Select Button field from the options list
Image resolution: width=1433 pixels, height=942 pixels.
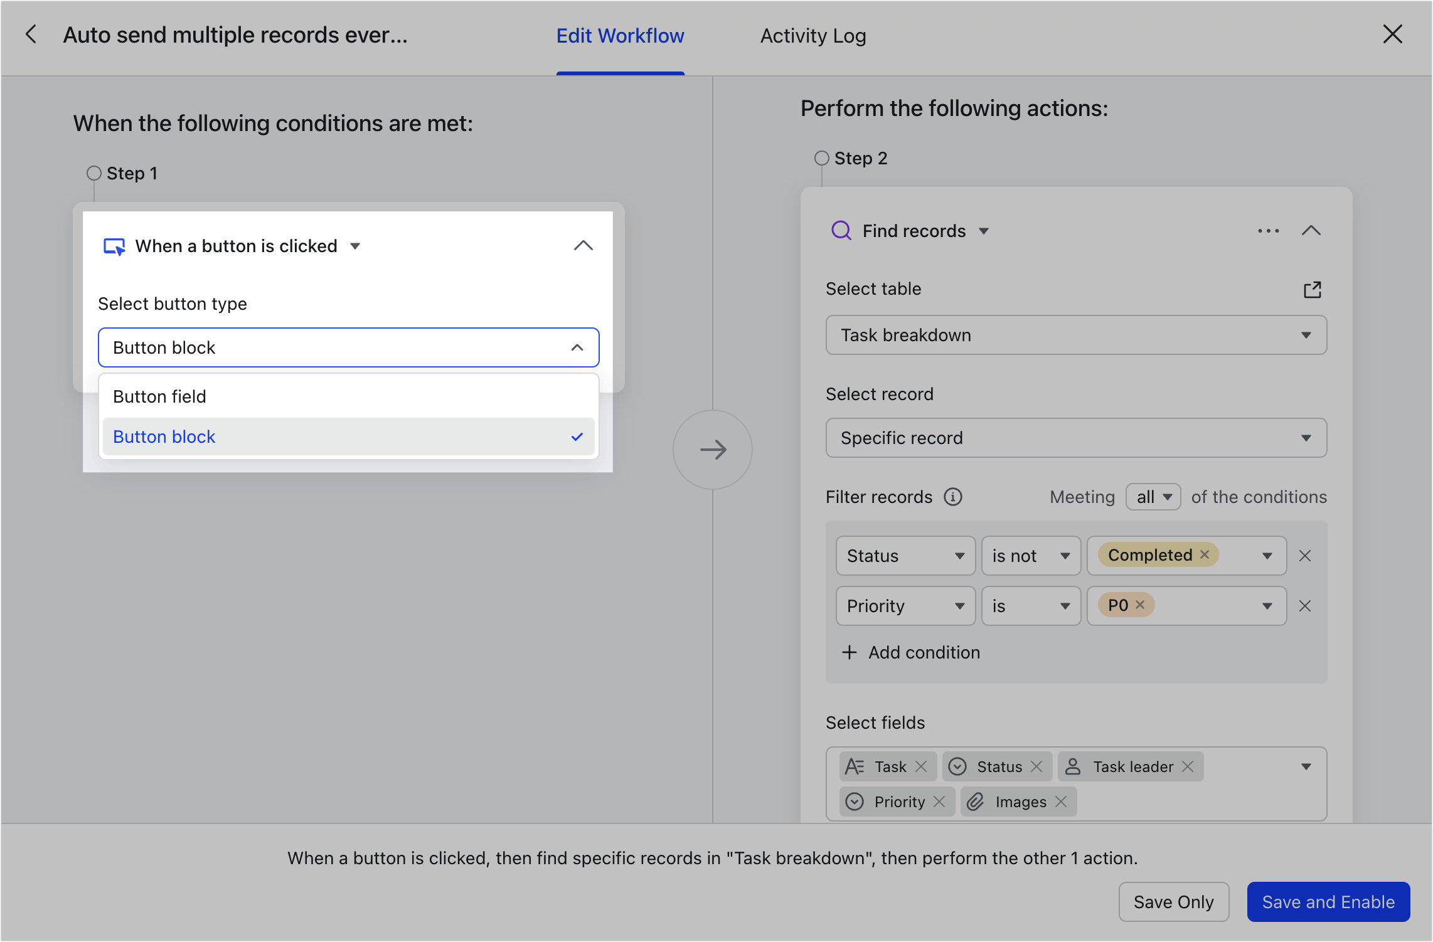[x=160, y=396]
